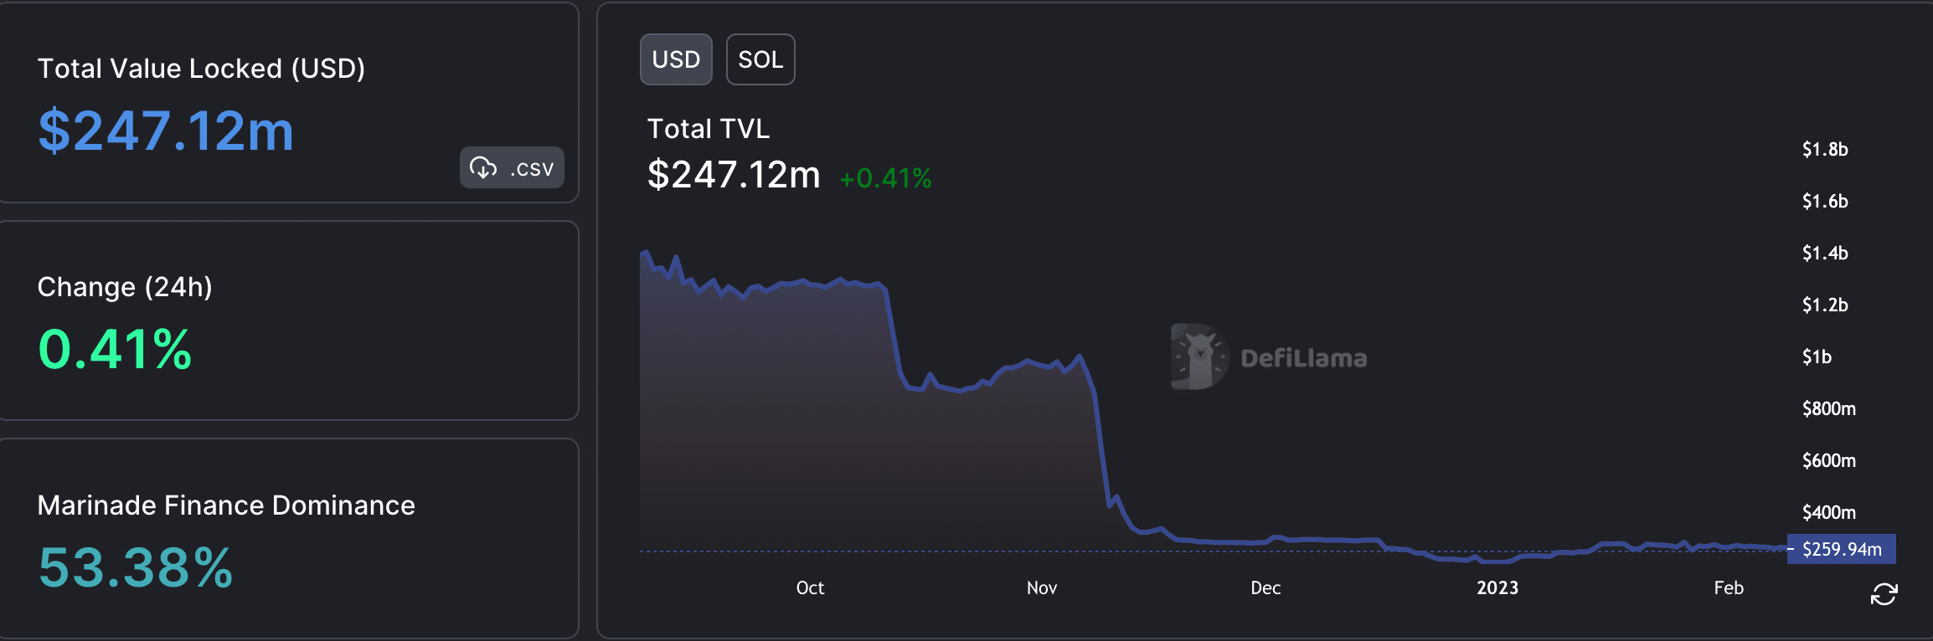
Task: Click the chart refresh icon
Action: pyautogui.click(x=1884, y=595)
